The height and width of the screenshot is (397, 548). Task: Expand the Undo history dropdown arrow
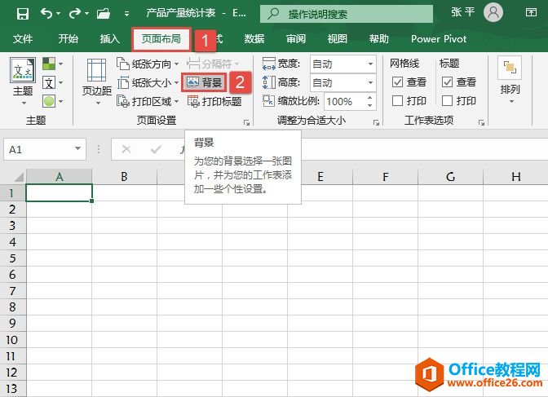(x=58, y=14)
